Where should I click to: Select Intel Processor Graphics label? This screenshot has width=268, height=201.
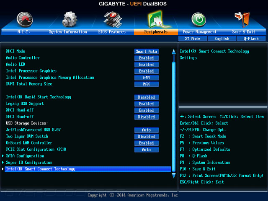(31, 71)
